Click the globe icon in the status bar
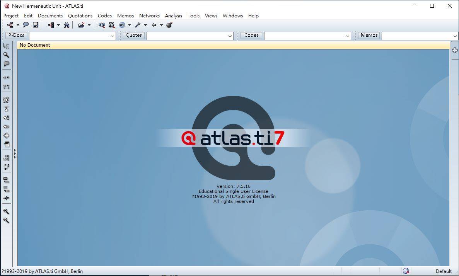459x276 pixels. [406, 271]
